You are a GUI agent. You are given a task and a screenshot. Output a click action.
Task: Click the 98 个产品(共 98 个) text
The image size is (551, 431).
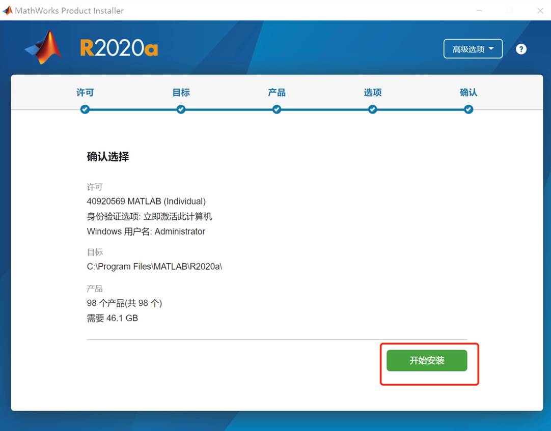[124, 303]
